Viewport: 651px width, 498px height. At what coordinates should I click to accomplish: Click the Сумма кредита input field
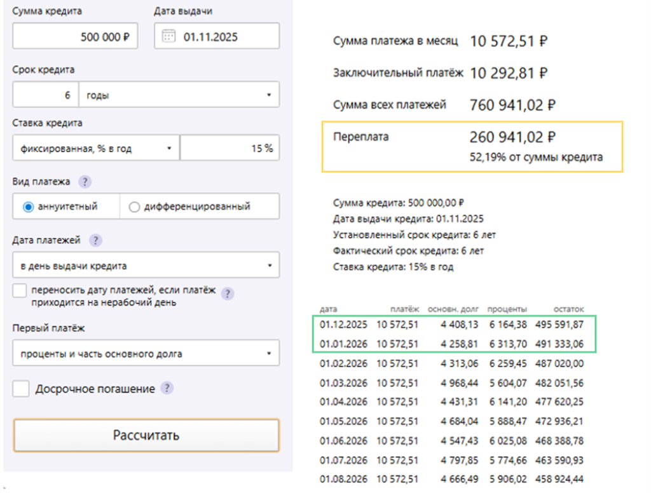pos(75,37)
